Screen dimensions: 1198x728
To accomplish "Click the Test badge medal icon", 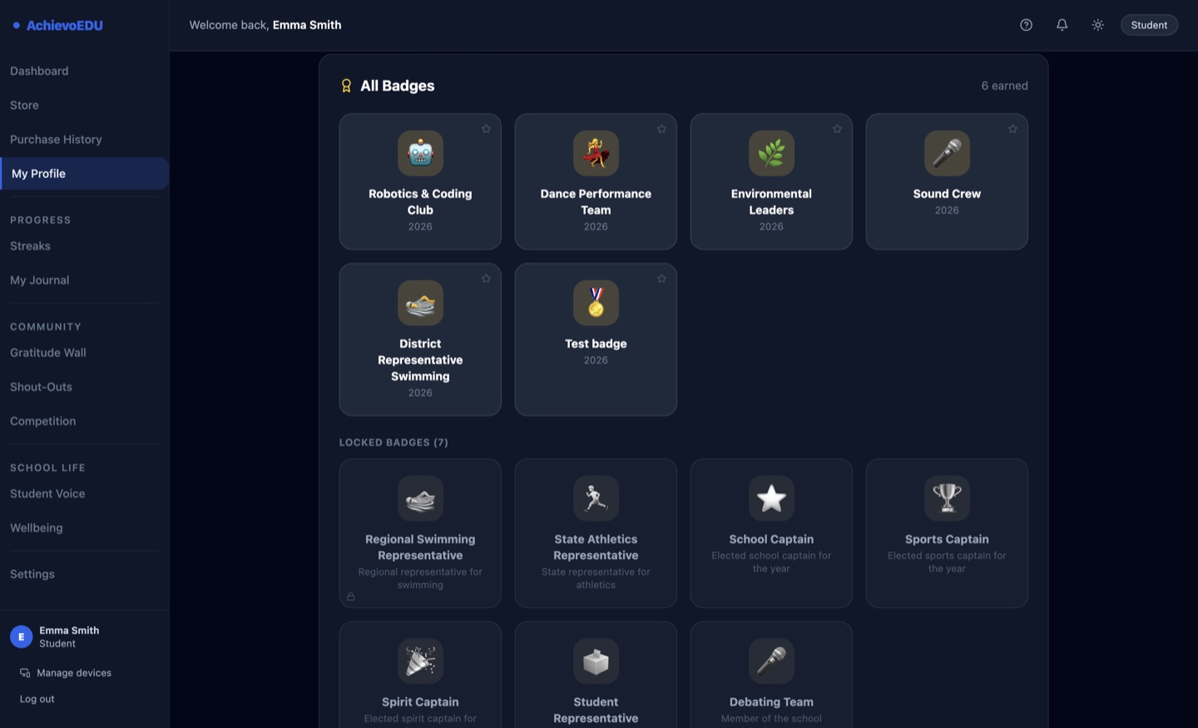I will click(596, 303).
